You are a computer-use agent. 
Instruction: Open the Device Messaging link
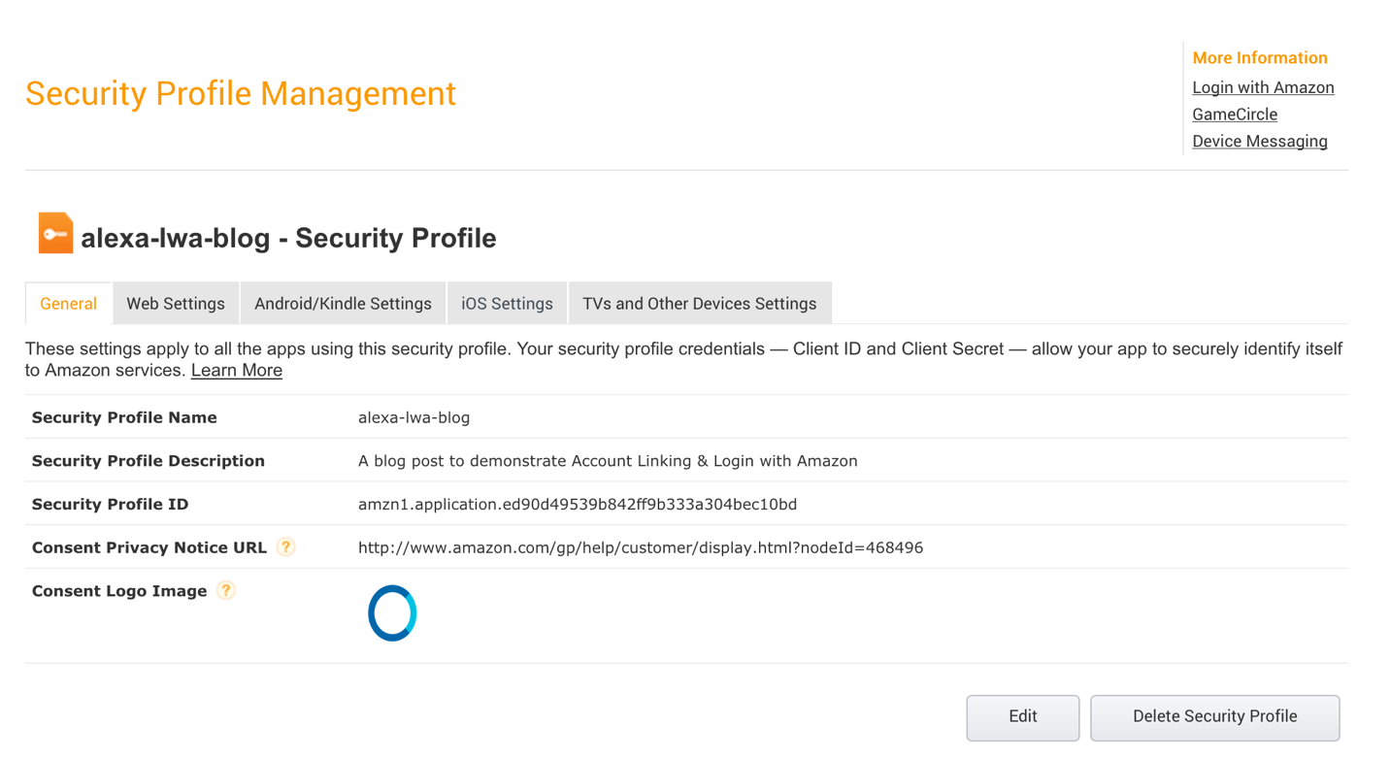point(1260,141)
